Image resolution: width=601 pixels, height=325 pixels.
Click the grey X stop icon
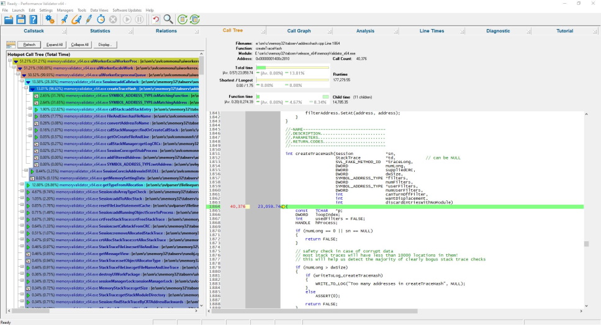coord(113,19)
